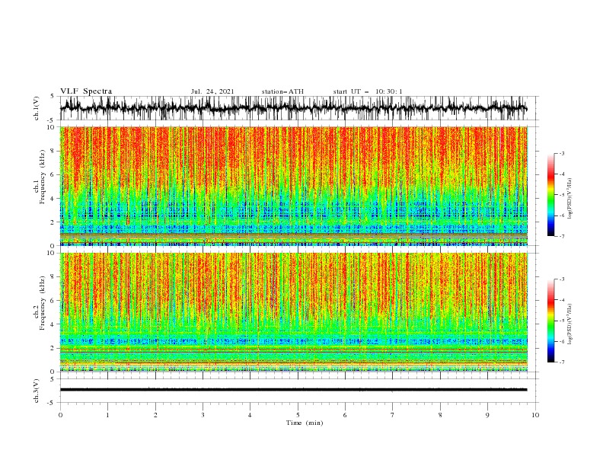Click time axis tick label "10"
Screen dimensions: 603x466
pos(535,415)
